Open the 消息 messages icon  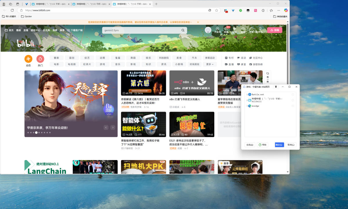[226, 29]
